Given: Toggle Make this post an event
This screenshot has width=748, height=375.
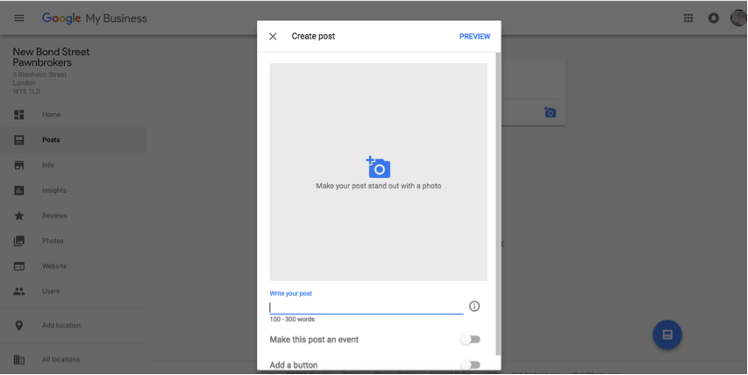Looking at the screenshot, I should click(470, 339).
